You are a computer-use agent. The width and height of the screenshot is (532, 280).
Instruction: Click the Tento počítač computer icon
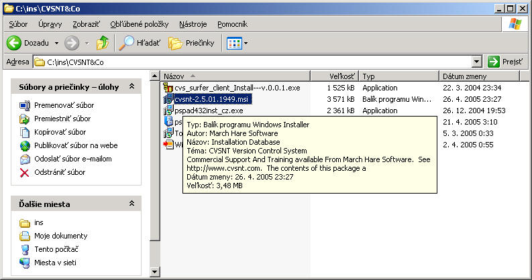pos(25,250)
